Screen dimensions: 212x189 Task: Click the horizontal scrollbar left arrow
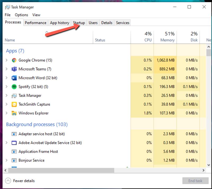pyautogui.click(x=5, y=170)
